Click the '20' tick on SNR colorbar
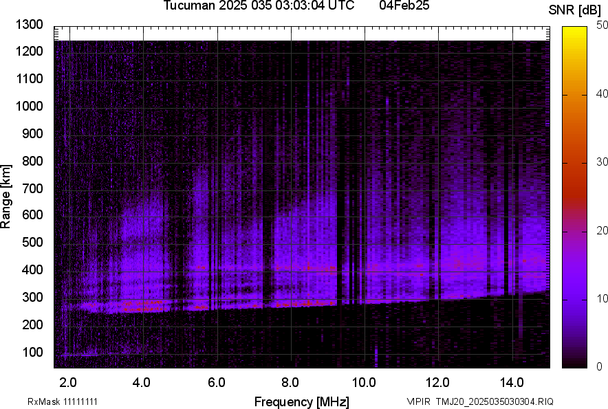Image resolution: width=608 pixels, height=409 pixels. click(602, 231)
